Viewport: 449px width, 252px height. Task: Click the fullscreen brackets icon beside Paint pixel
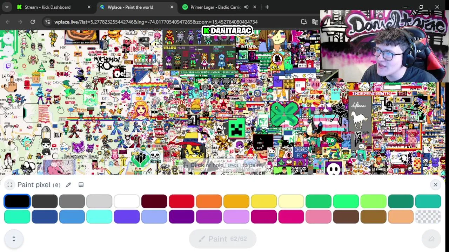pyautogui.click(x=10, y=185)
